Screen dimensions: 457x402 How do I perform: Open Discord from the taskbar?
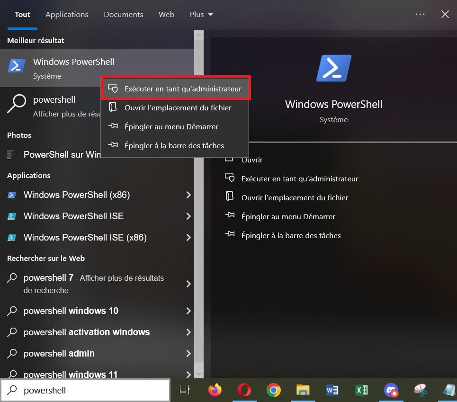(391, 390)
